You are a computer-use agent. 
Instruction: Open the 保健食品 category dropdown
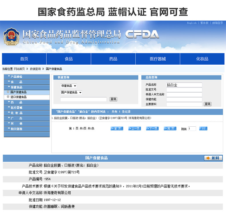pos(68,86)
